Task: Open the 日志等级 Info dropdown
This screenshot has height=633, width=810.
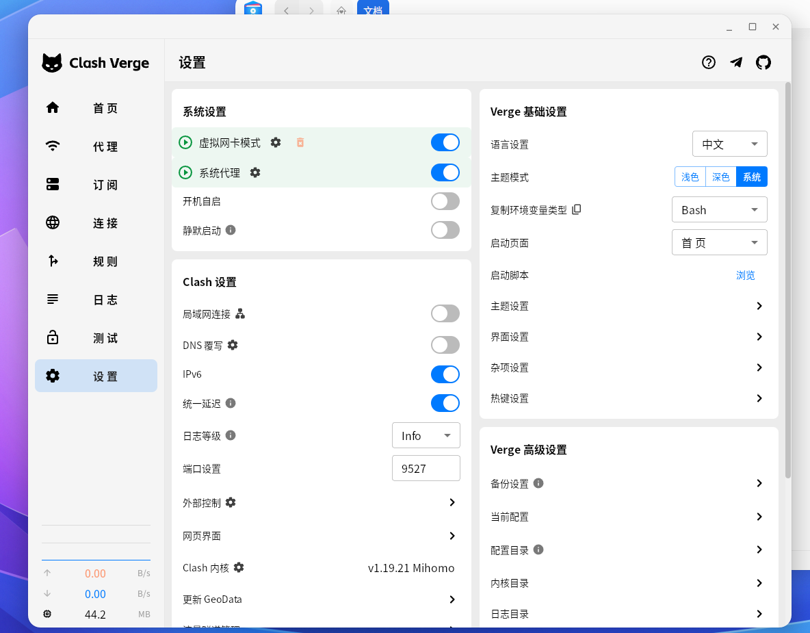Action: click(x=426, y=436)
